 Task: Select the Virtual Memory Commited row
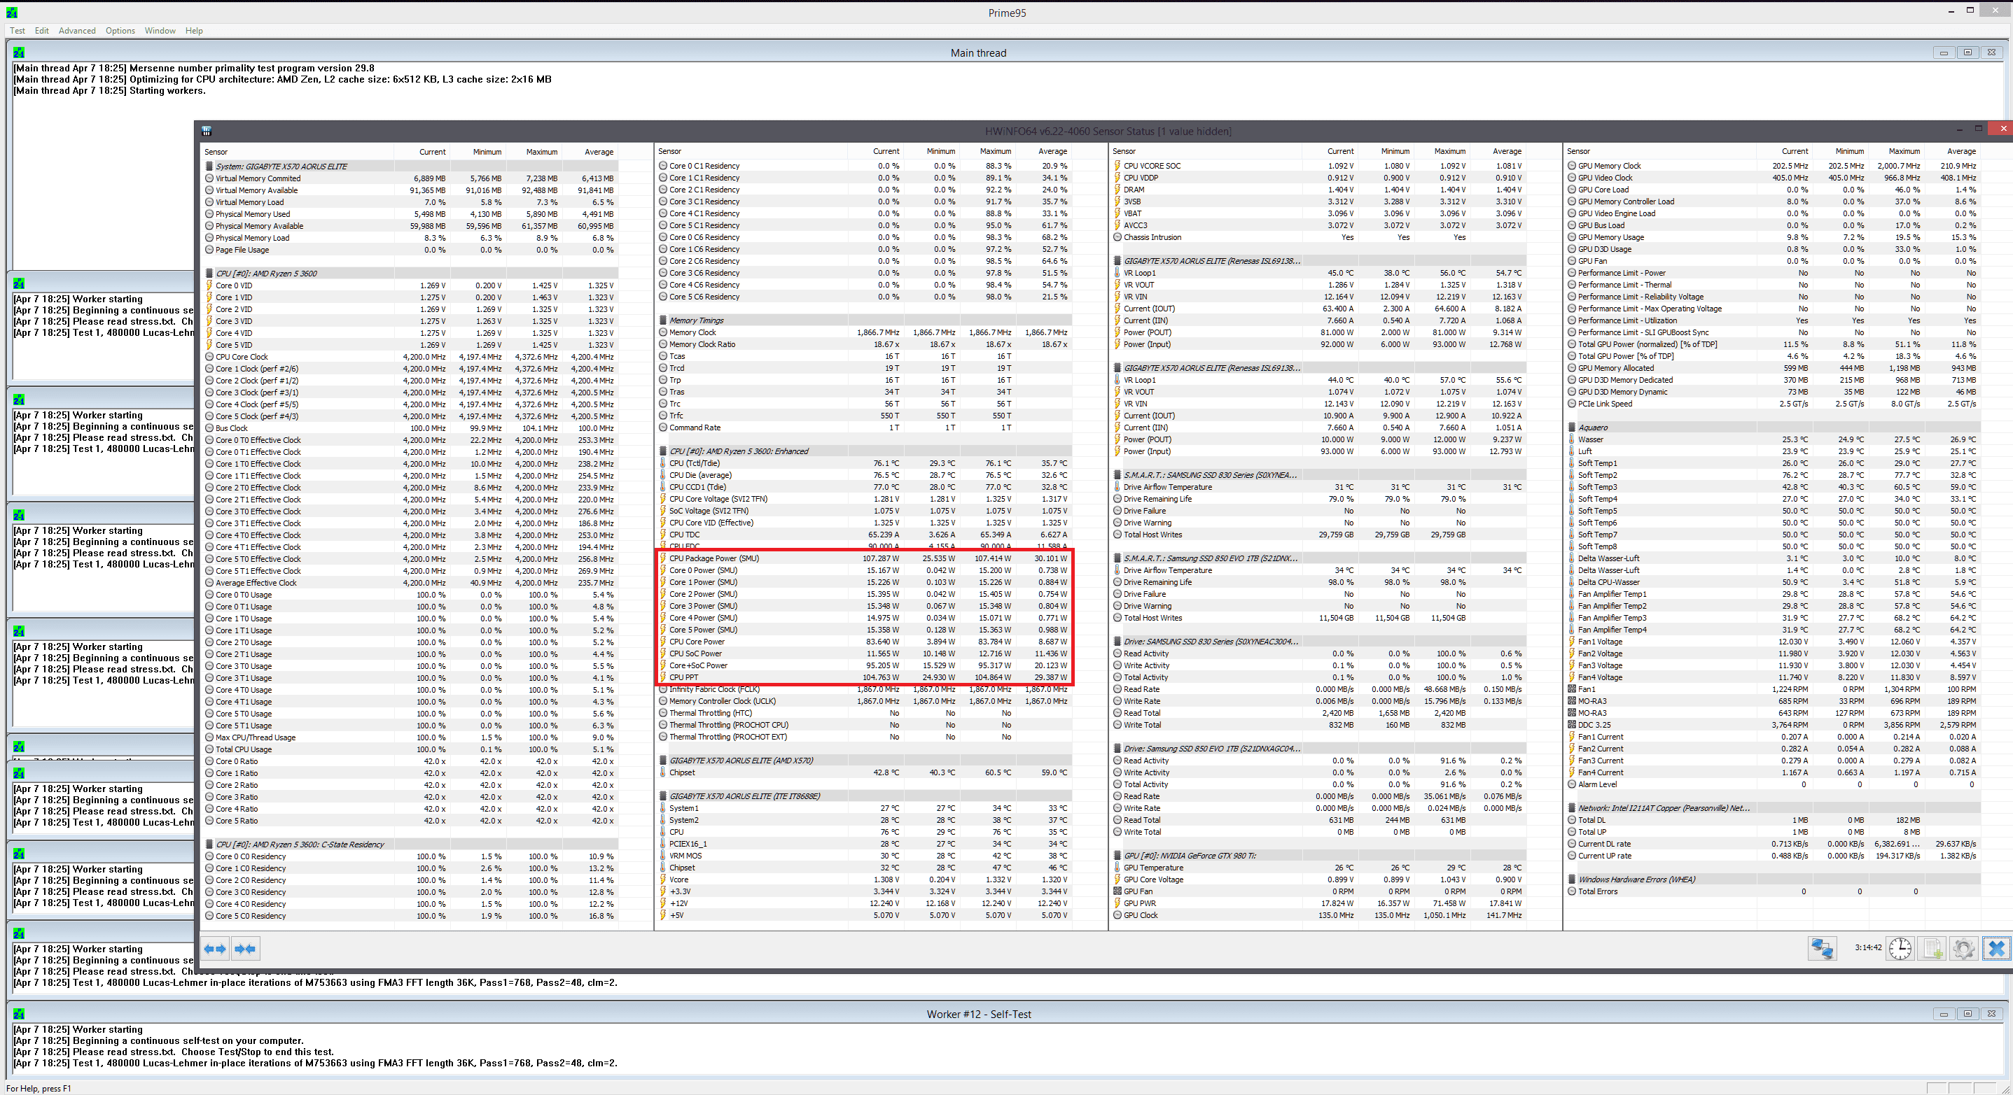pos(410,178)
